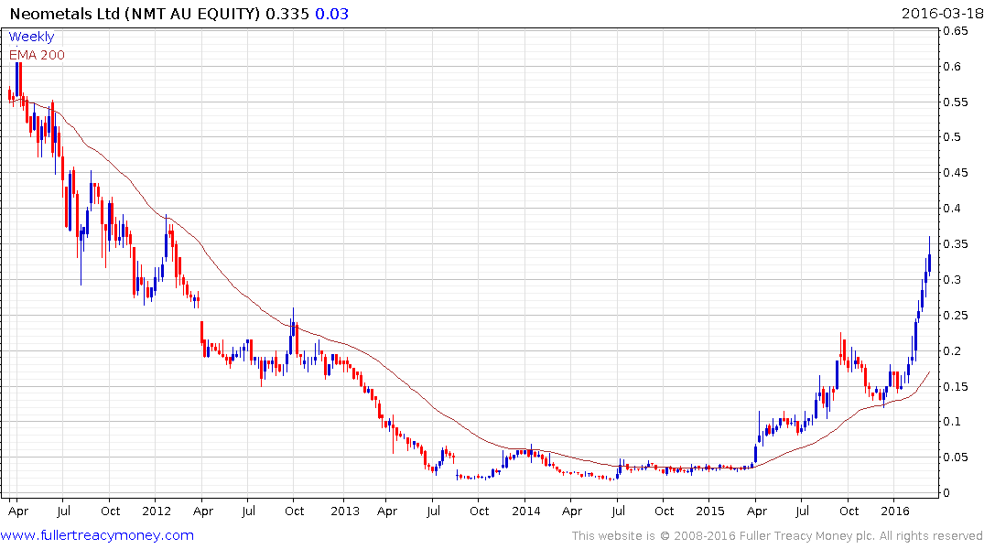Image resolution: width=984 pixels, height=549 pixels.
Task: Click the 0 baseline price axis label
Action: (x=947, y=492)
